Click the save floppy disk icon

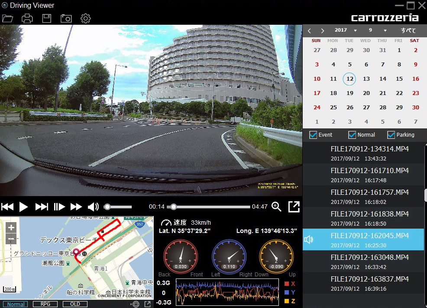click(47, 18)
